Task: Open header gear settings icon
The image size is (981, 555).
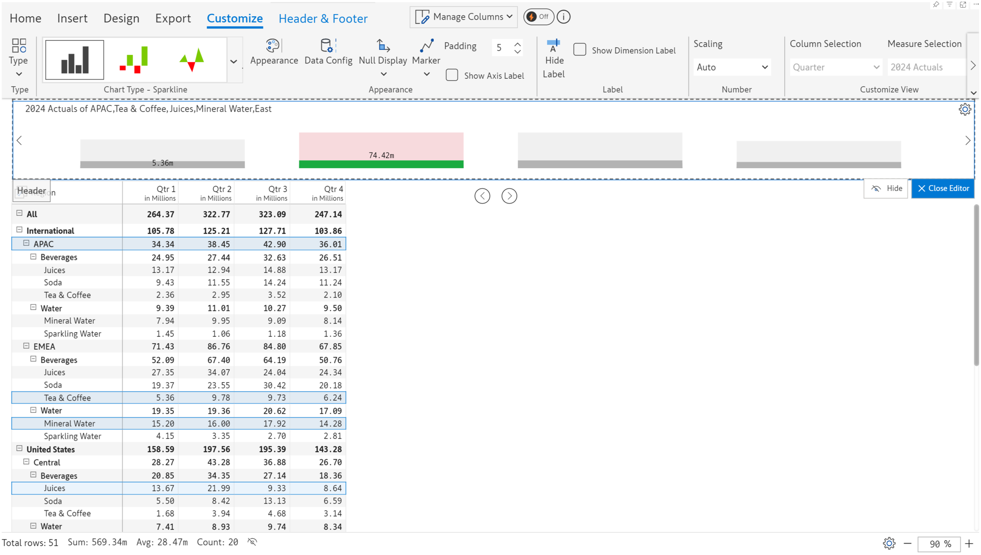Action: 964,109
